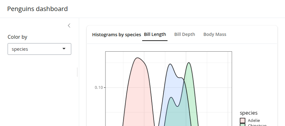285x126 pixels.
Task: Click the Penguins dashboard title
Action: coord(37,9)
